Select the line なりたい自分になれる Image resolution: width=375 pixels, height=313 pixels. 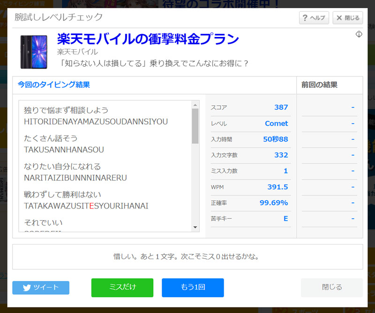point(62,166)
